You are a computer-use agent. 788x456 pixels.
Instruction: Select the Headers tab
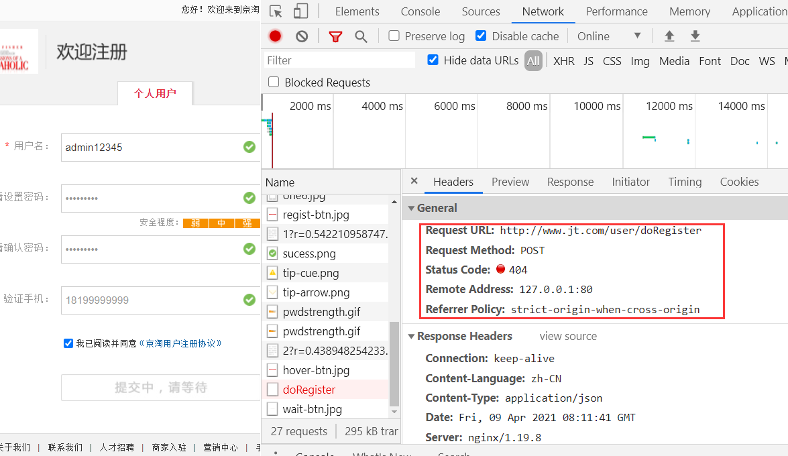click(x=453, y=182)
